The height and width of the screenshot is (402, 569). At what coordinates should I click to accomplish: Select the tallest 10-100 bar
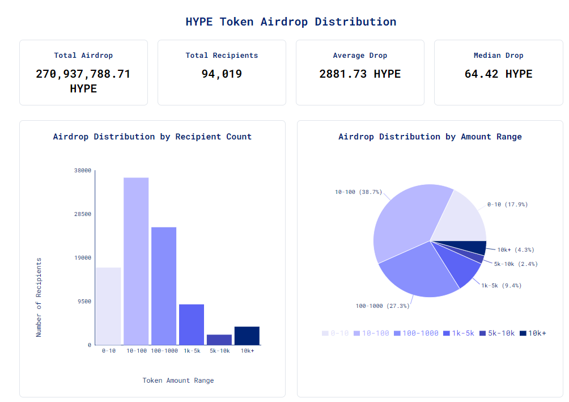pos(136,261)
